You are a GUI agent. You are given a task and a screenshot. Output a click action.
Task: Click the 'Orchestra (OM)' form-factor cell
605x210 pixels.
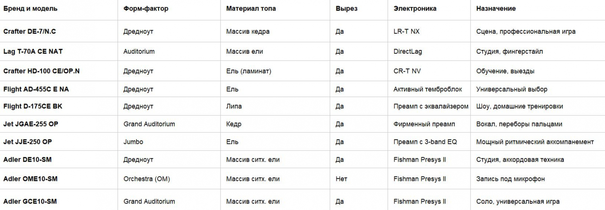tap(147, 179)
